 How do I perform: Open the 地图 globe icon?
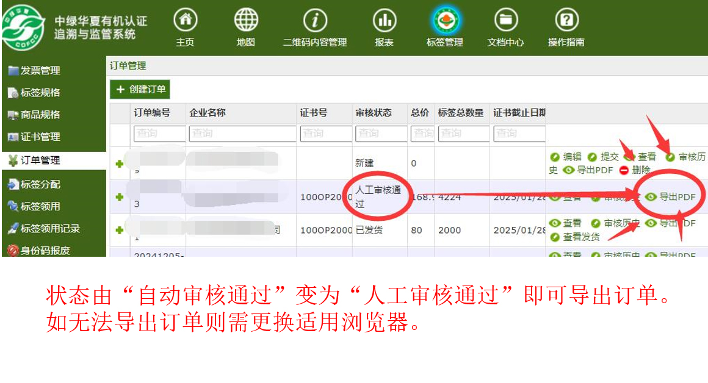(246, 21)
